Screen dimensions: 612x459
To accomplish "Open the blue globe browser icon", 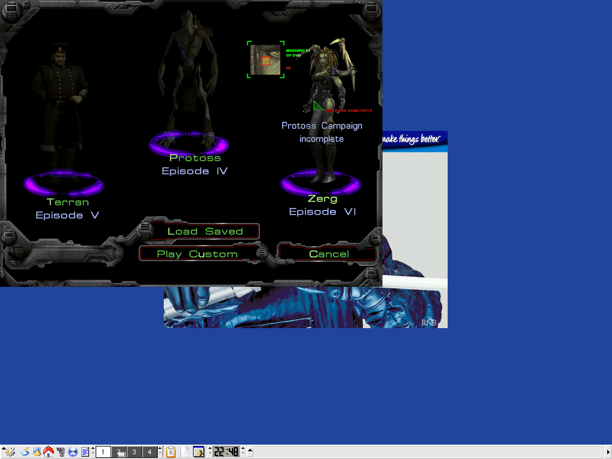I will coord(72,452).
